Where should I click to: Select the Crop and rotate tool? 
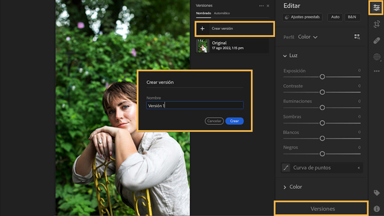[377, 24]
